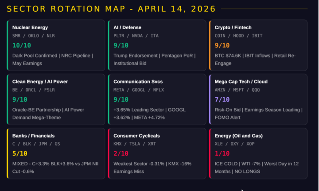Image resolution: width=319 pixels, height=191 pixels.
Task: Select the META / GOOGL / NFLX ticker line
Action: point(139,90)
